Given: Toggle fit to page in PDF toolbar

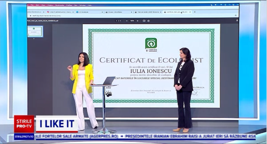Looking at the screenshot, I should point(144,21).
